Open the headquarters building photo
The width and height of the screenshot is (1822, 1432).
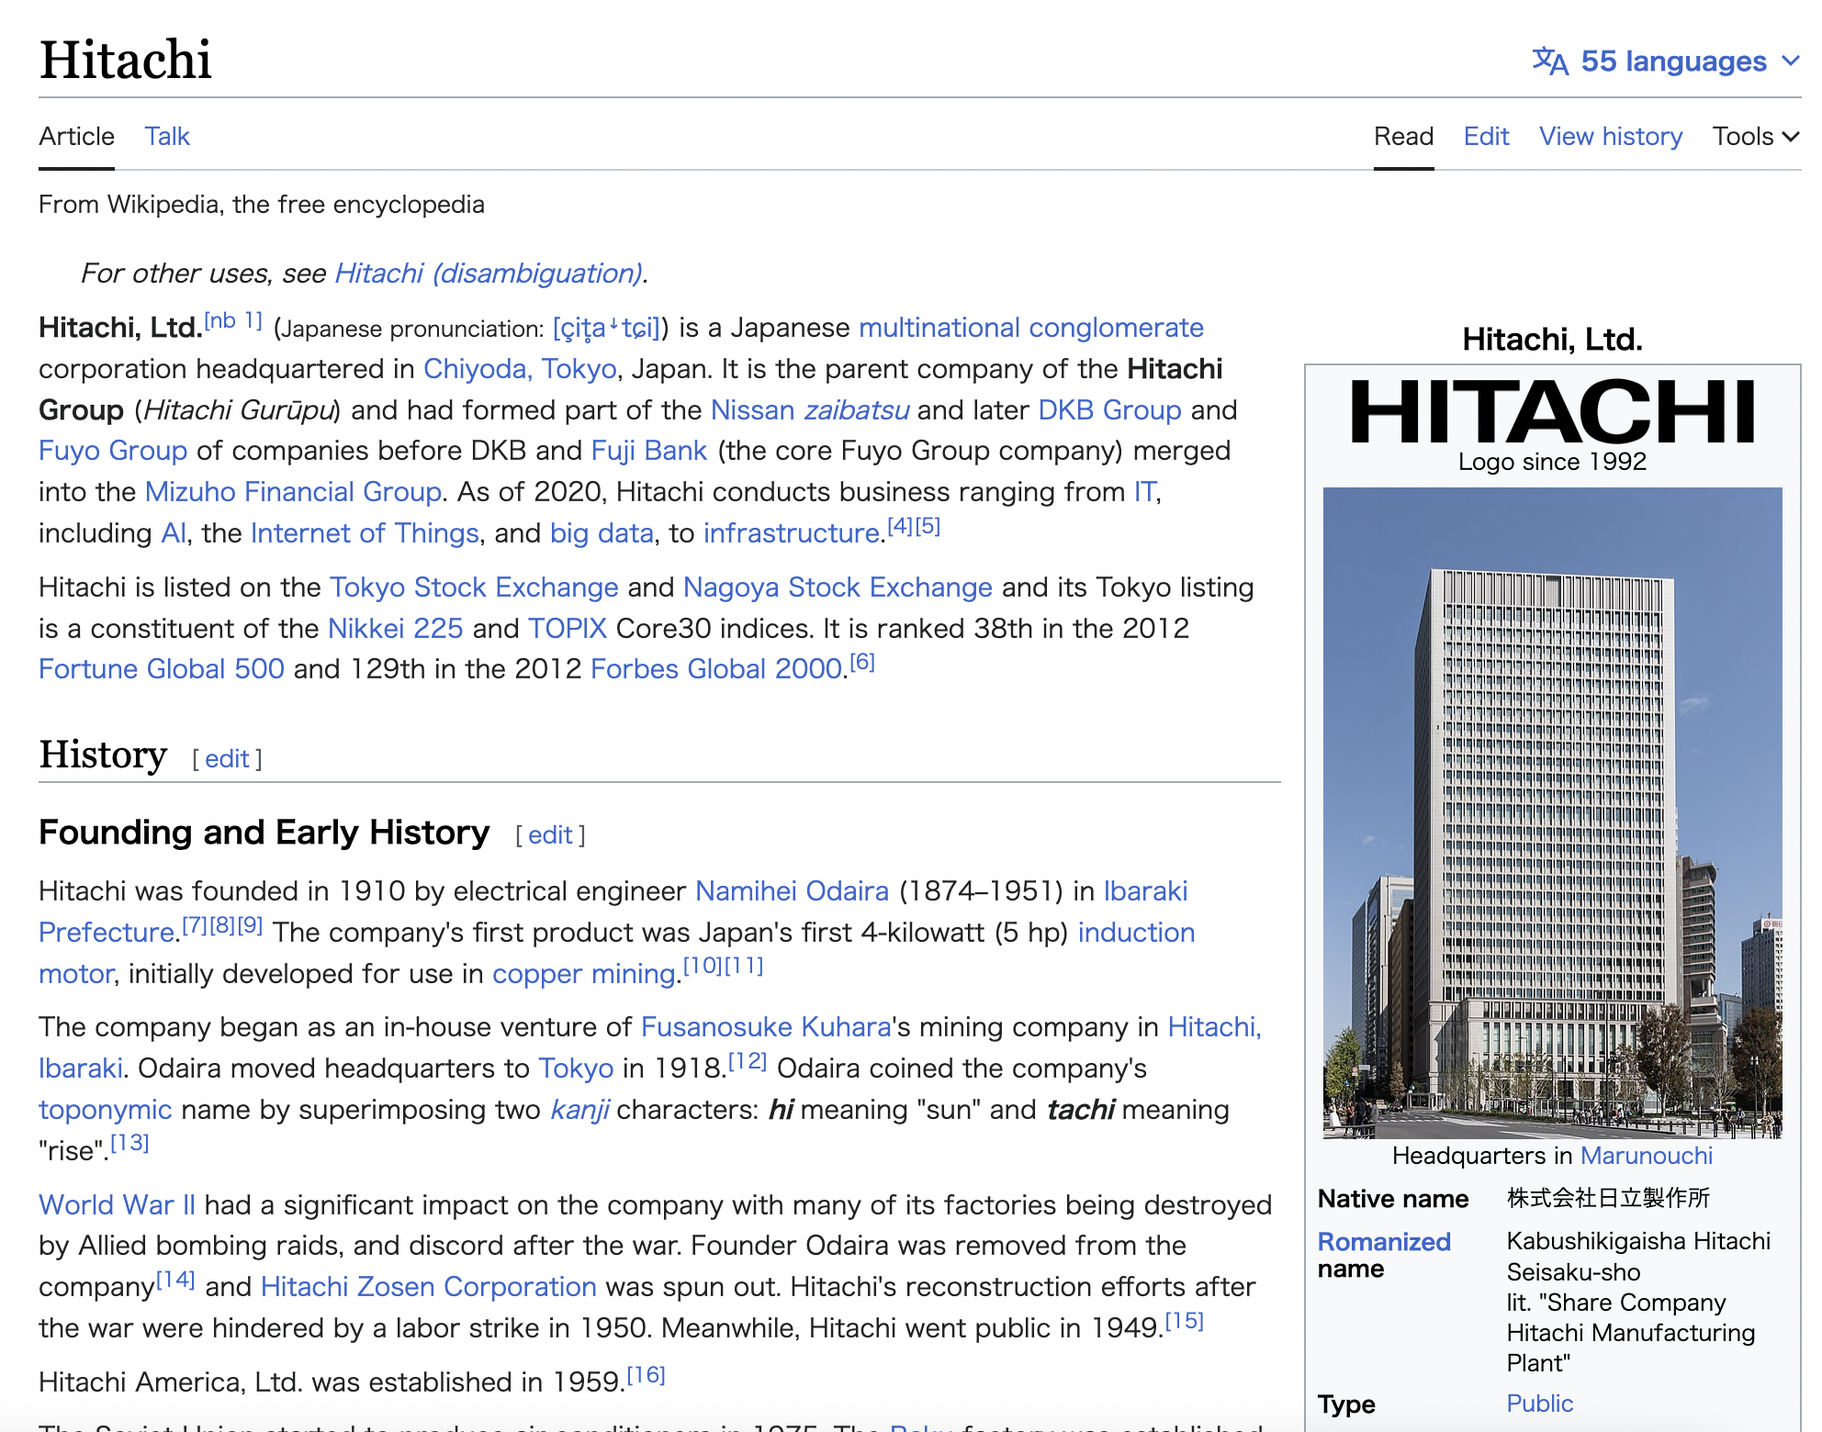pyautogui.click(x=1552, y=813)
